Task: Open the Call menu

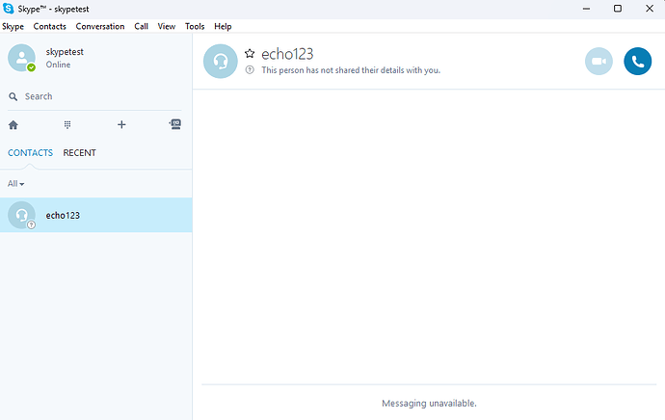Action: click(x=142, y=26)
